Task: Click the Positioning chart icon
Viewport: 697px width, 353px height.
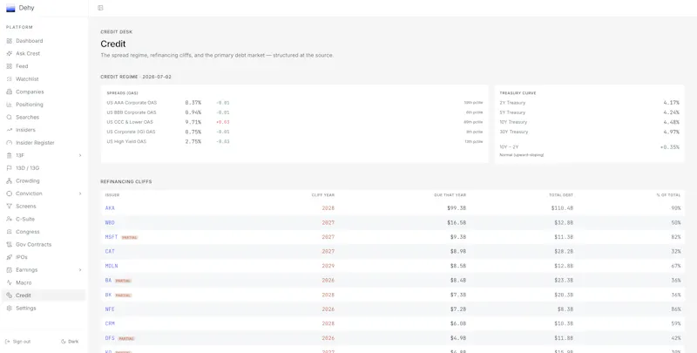Action: click(9, 105)
